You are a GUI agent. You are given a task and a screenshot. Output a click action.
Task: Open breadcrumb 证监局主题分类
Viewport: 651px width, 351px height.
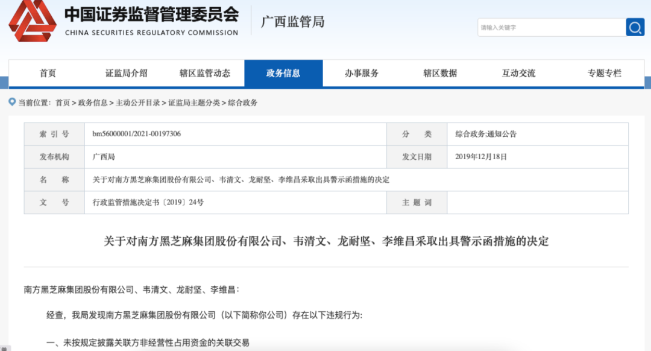tap(194, 103)
